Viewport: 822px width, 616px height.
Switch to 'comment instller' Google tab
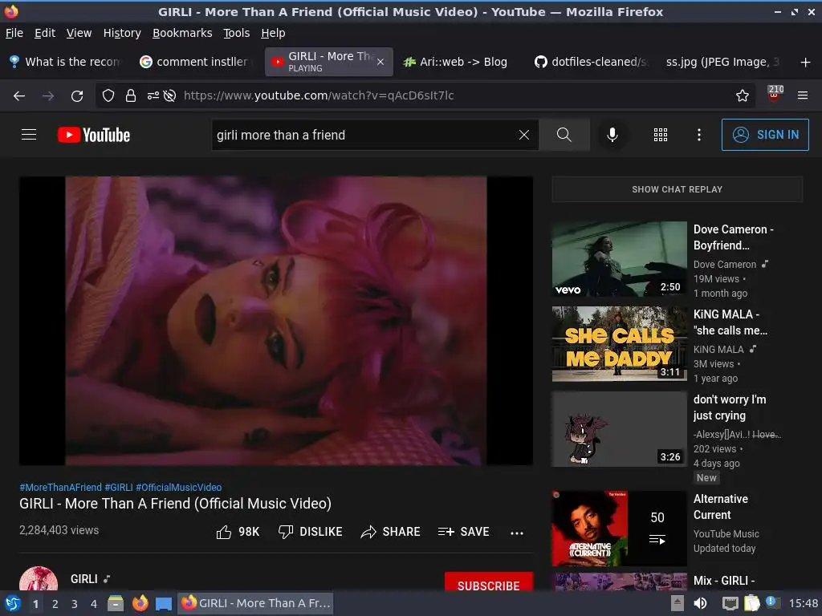pos(196,62)
